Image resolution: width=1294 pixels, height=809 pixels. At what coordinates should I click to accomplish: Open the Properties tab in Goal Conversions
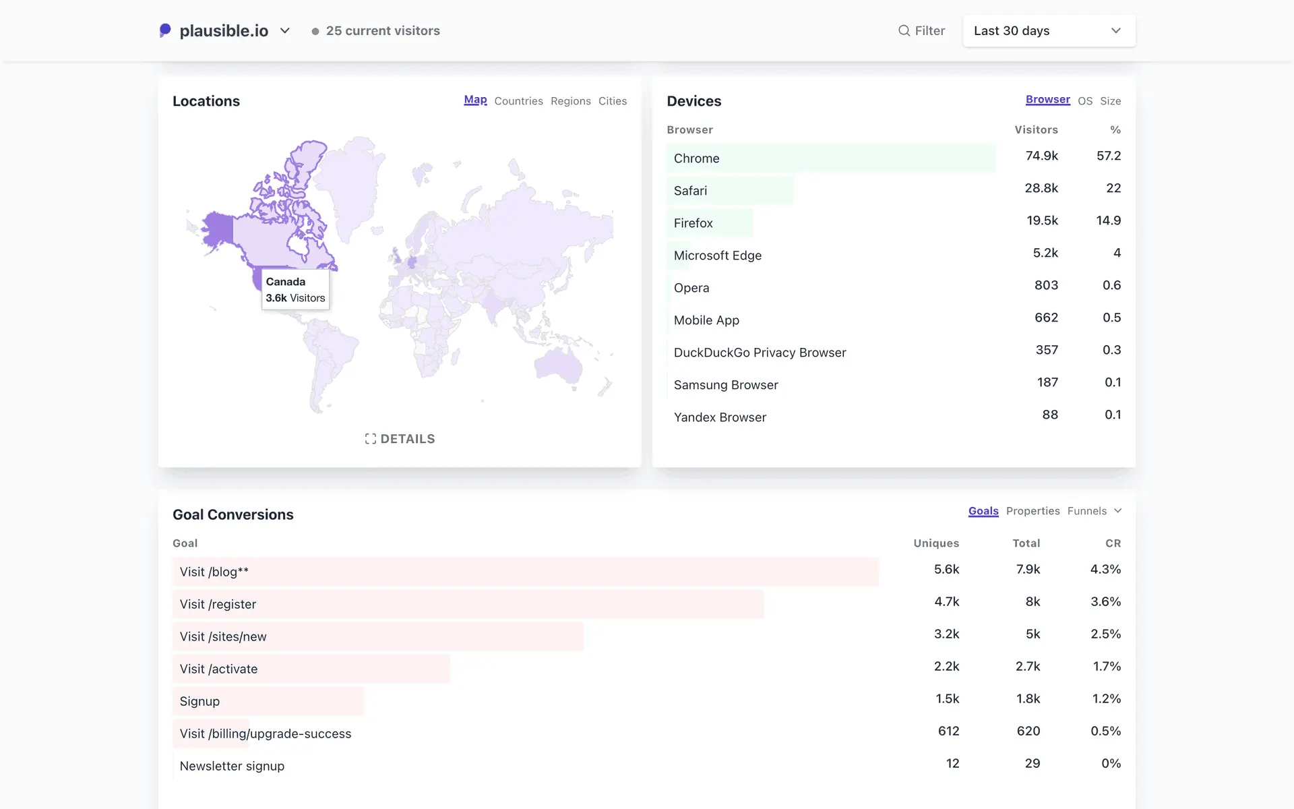click(x=1033, y=511)
